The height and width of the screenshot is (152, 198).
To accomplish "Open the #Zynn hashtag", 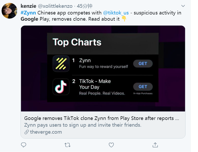I will [x=28, y=13].
